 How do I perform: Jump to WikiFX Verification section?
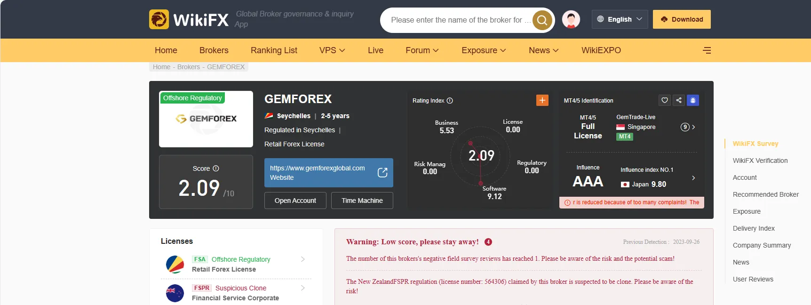[x=760, y=161]
